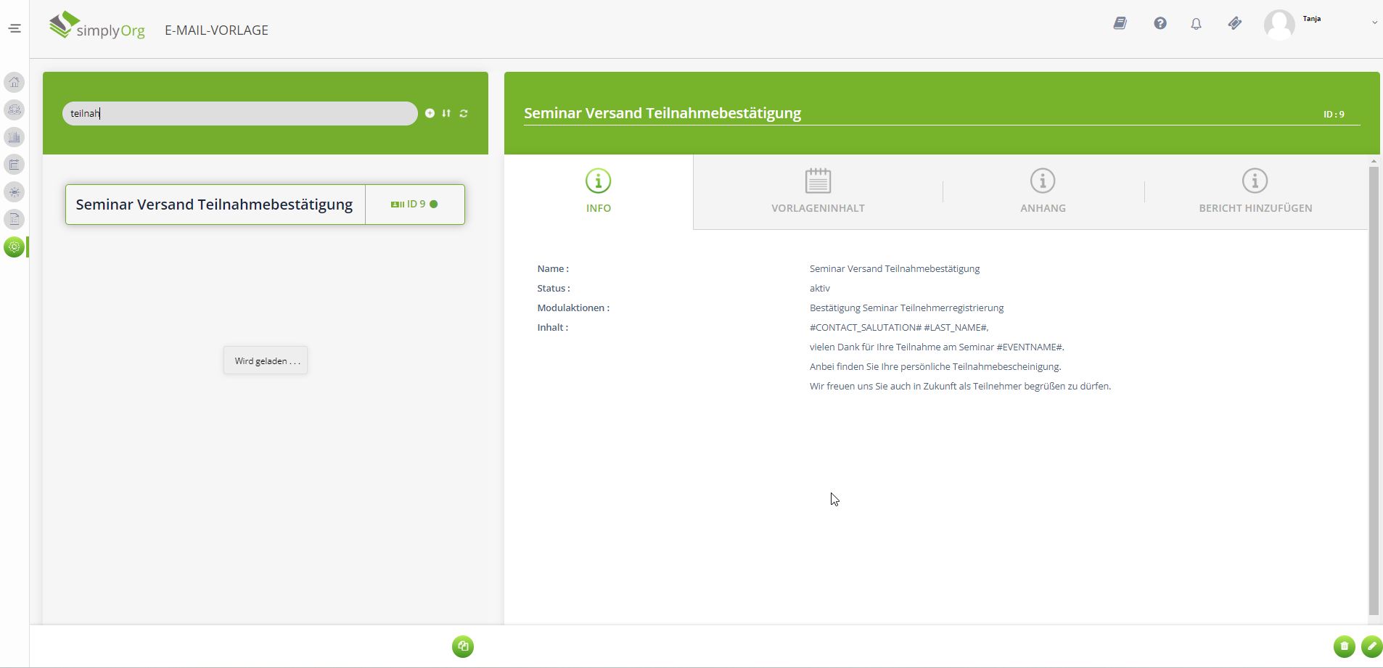The width and height of the screenshot is (1383, 668).
Task: Refresh the template list with reload icon
Action: 464,113
